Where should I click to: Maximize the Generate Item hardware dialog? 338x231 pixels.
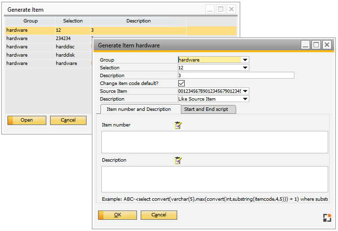point(316,45)
